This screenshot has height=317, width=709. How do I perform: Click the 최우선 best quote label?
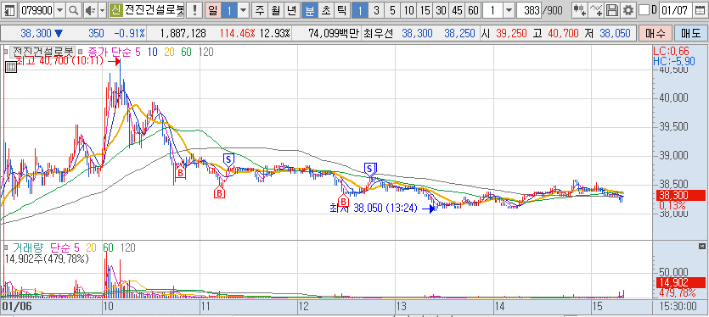[379, 33]
